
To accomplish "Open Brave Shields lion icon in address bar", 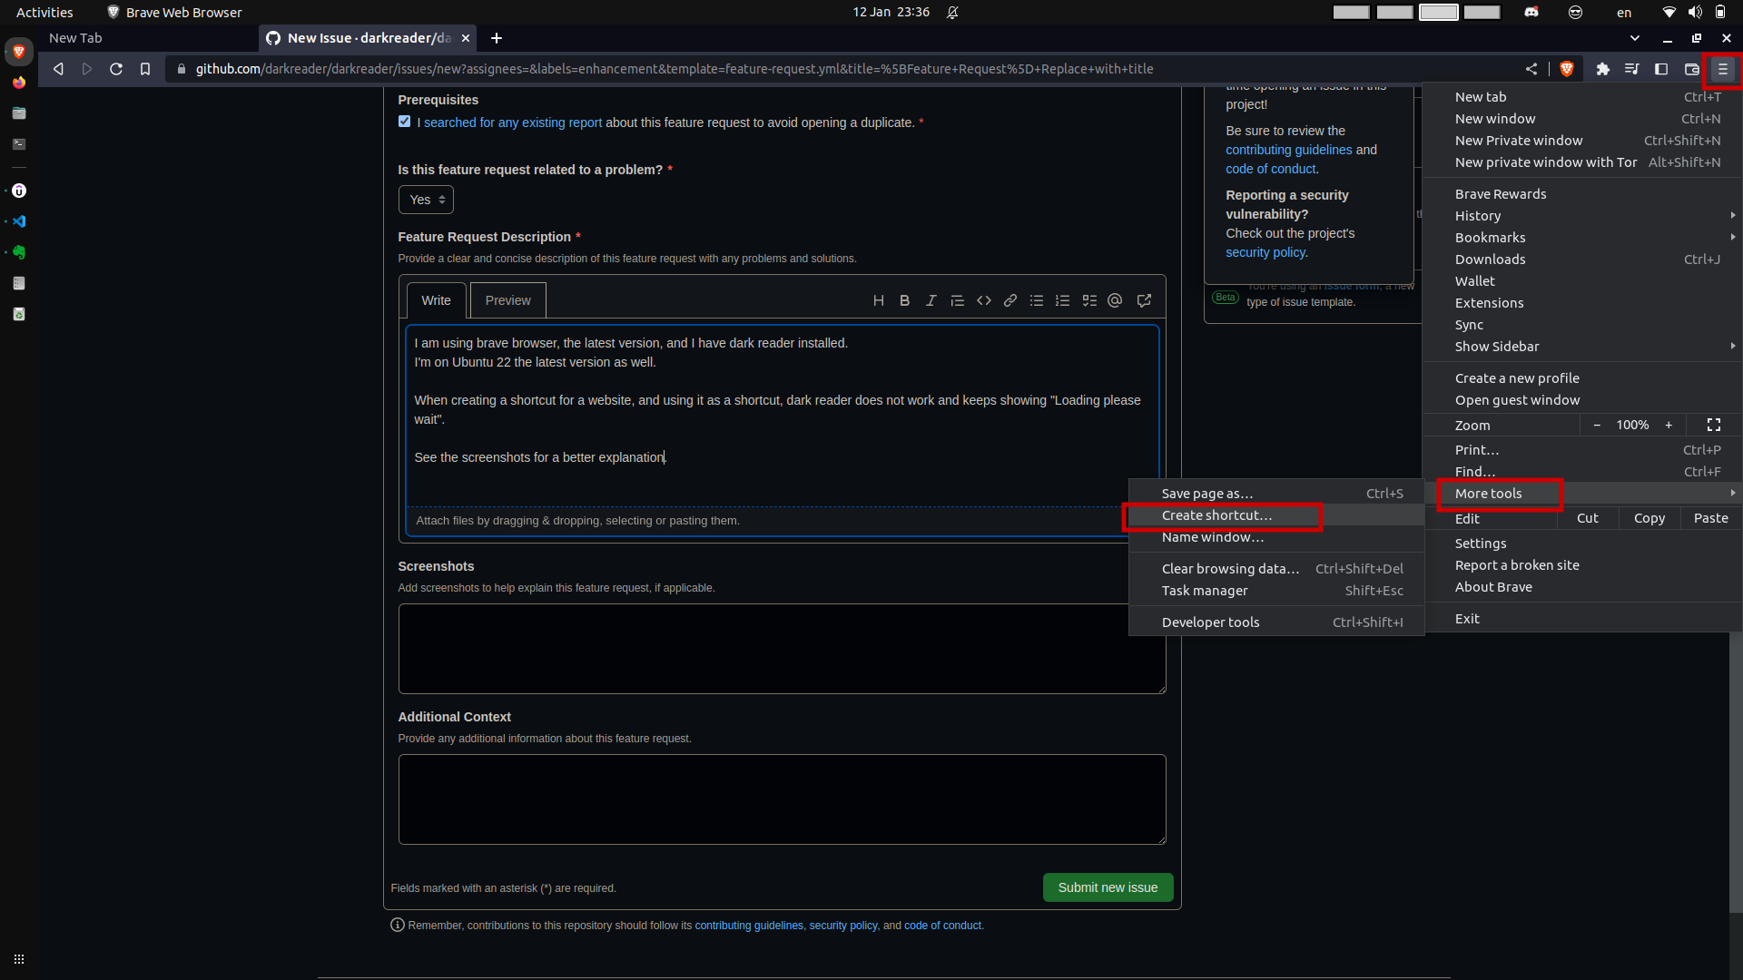I will coord(1566,69).
